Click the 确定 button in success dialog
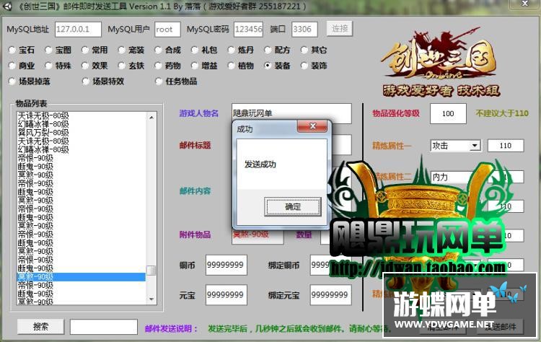The height and width of the screenshot is (342, 541). tap(293, 206)
